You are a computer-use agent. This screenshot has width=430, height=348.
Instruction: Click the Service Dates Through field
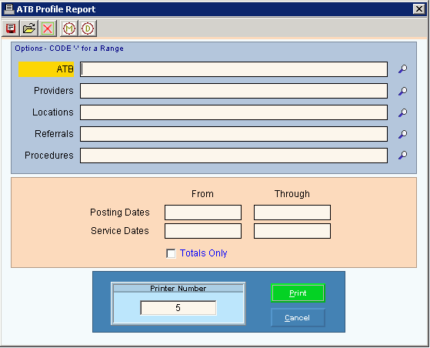click(292, 231)
